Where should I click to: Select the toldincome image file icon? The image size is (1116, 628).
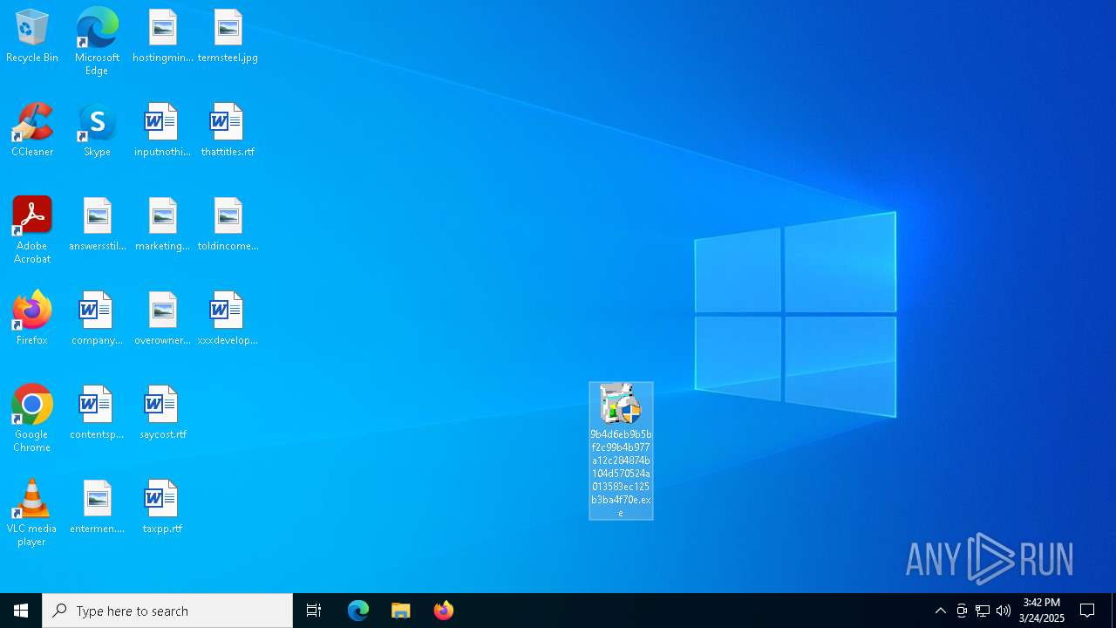pyautogui.click(x=228, y=225)
